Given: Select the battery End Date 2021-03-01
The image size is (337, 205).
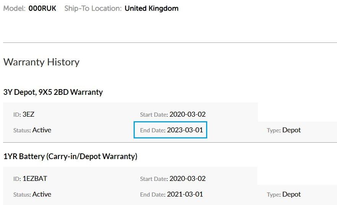Looking at the screenshot, I should pyautogui.click(x=185, y=194).
